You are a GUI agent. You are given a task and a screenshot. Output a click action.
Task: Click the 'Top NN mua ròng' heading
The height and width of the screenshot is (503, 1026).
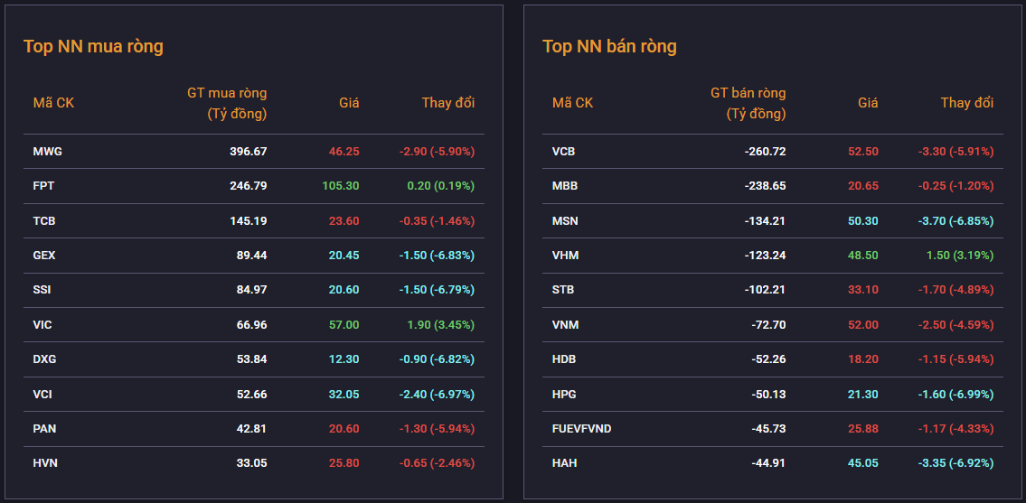coord(93,46)
